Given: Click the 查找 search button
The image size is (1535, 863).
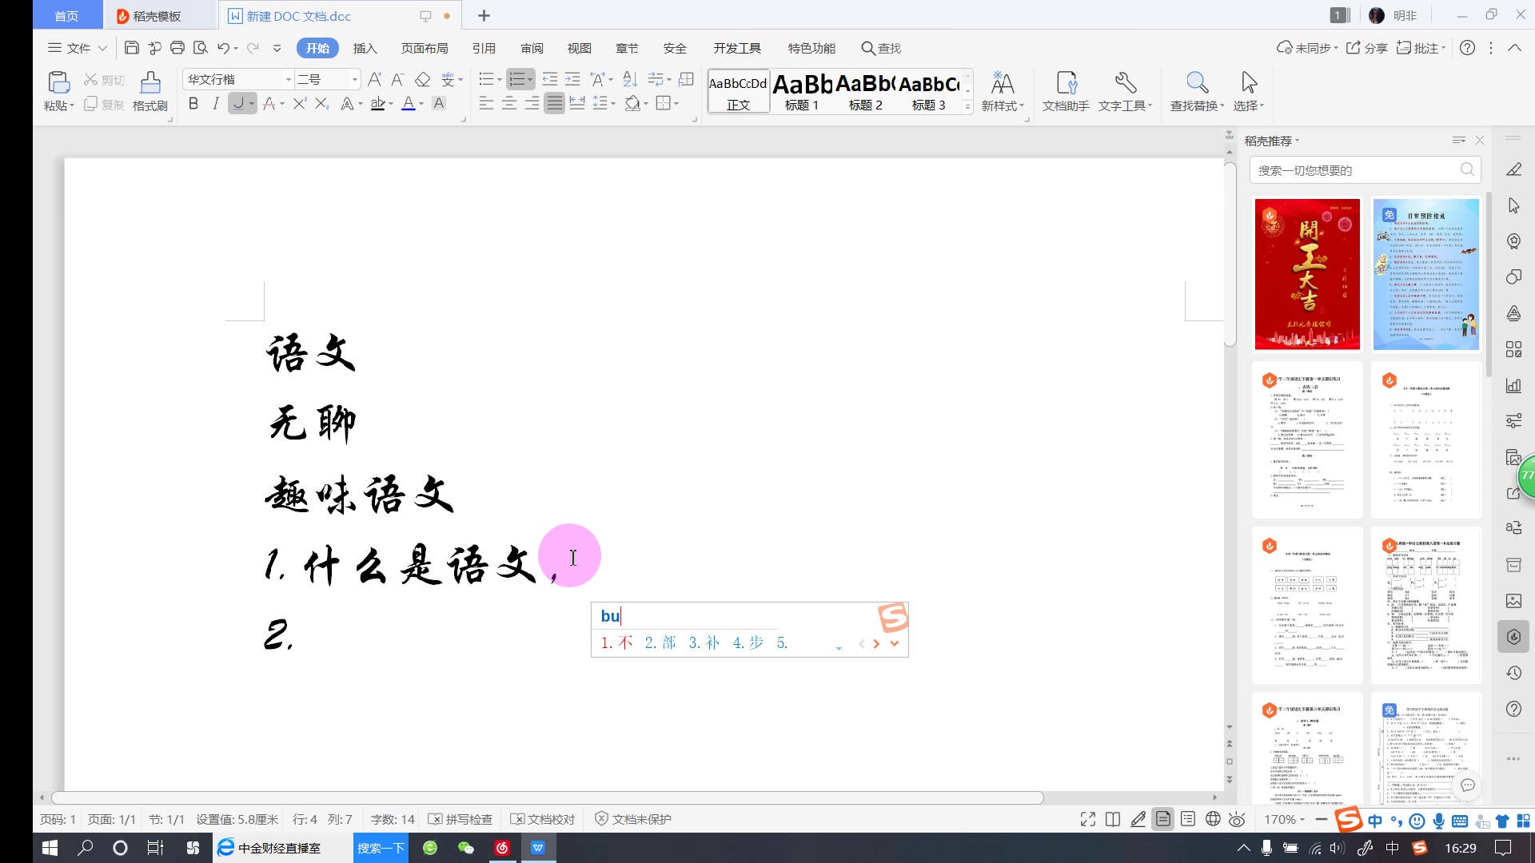Looking at the screenshot, I should [x=881, y=48].
